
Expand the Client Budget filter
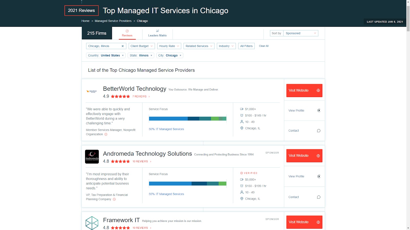click(141, 46)
